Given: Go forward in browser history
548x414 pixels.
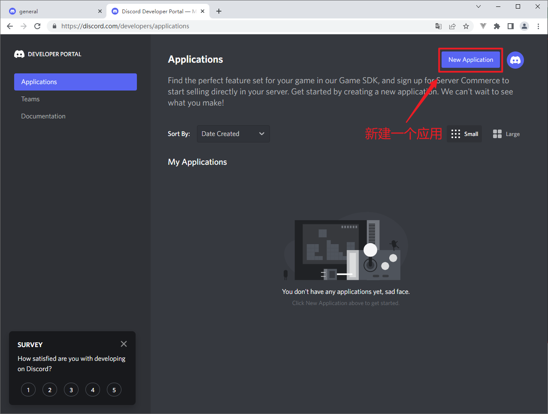Looking at the screenshot, I should [x=24, y=26].
